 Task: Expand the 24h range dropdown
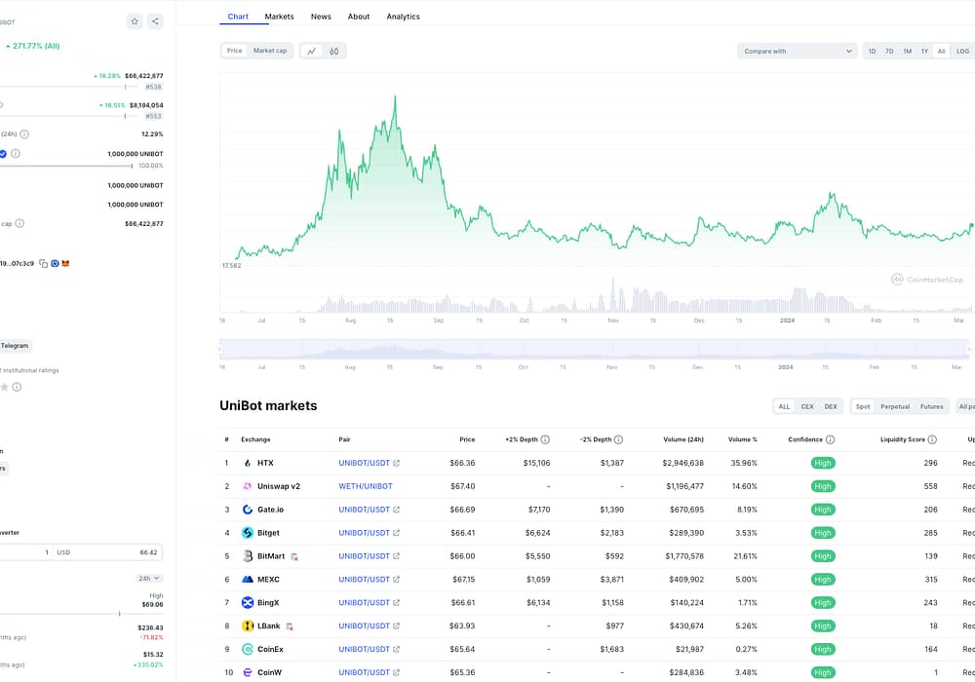(149, 578)
